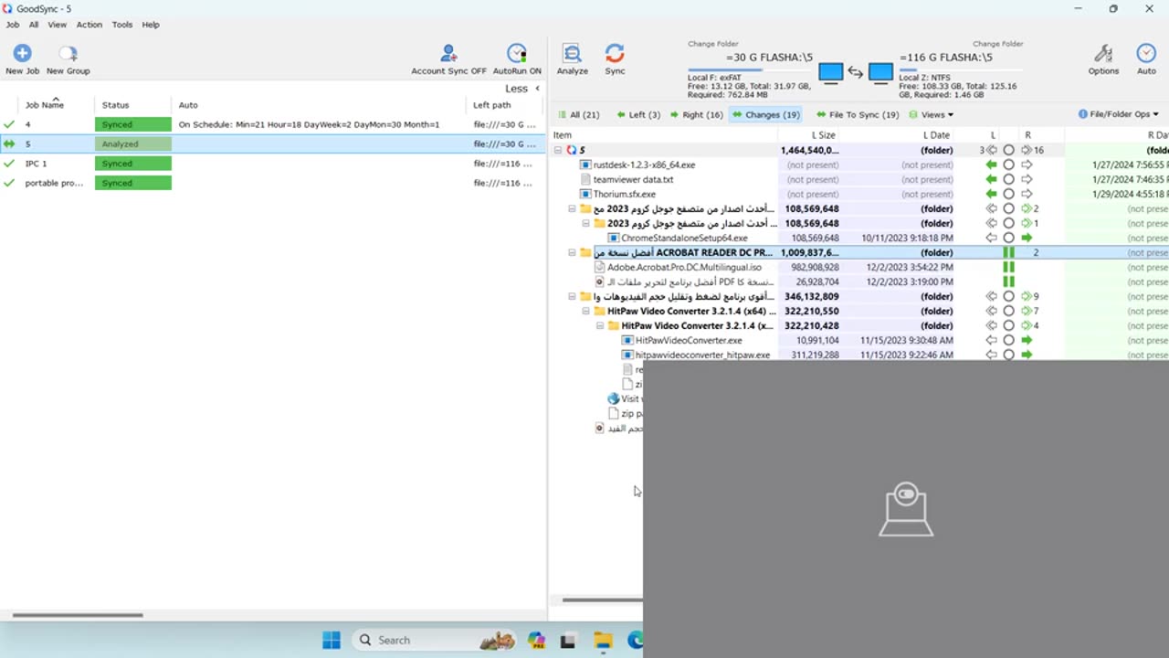
Task: Click the left-arrow icon for teamviewer data.txt
Action: (992, 179)
